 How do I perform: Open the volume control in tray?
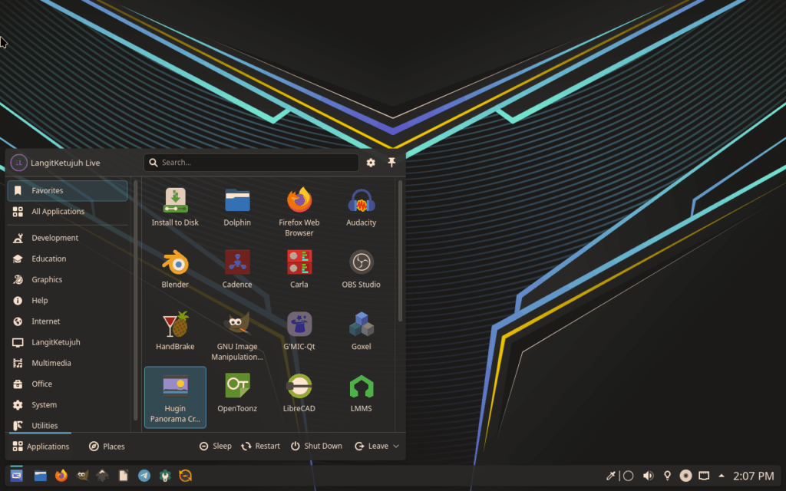[x=648, y=476]
